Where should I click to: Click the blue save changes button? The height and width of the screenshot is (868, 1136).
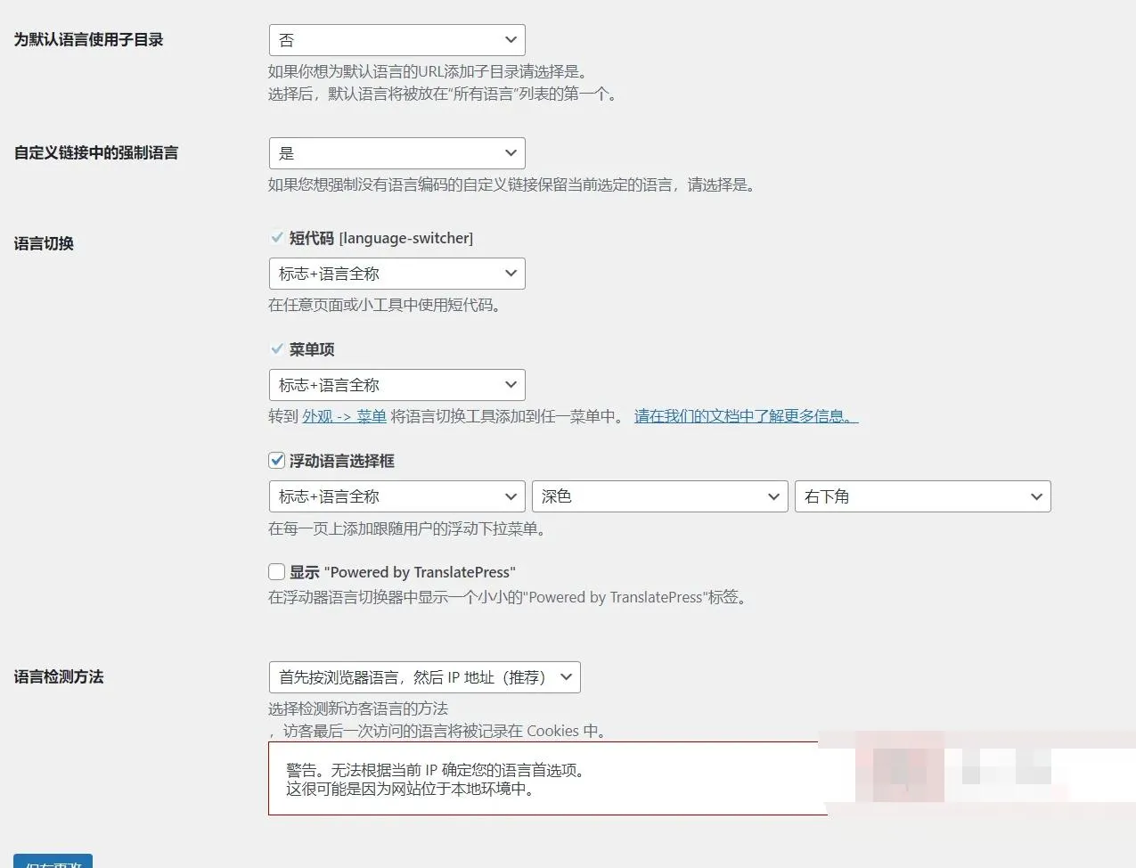pos(53,862)
